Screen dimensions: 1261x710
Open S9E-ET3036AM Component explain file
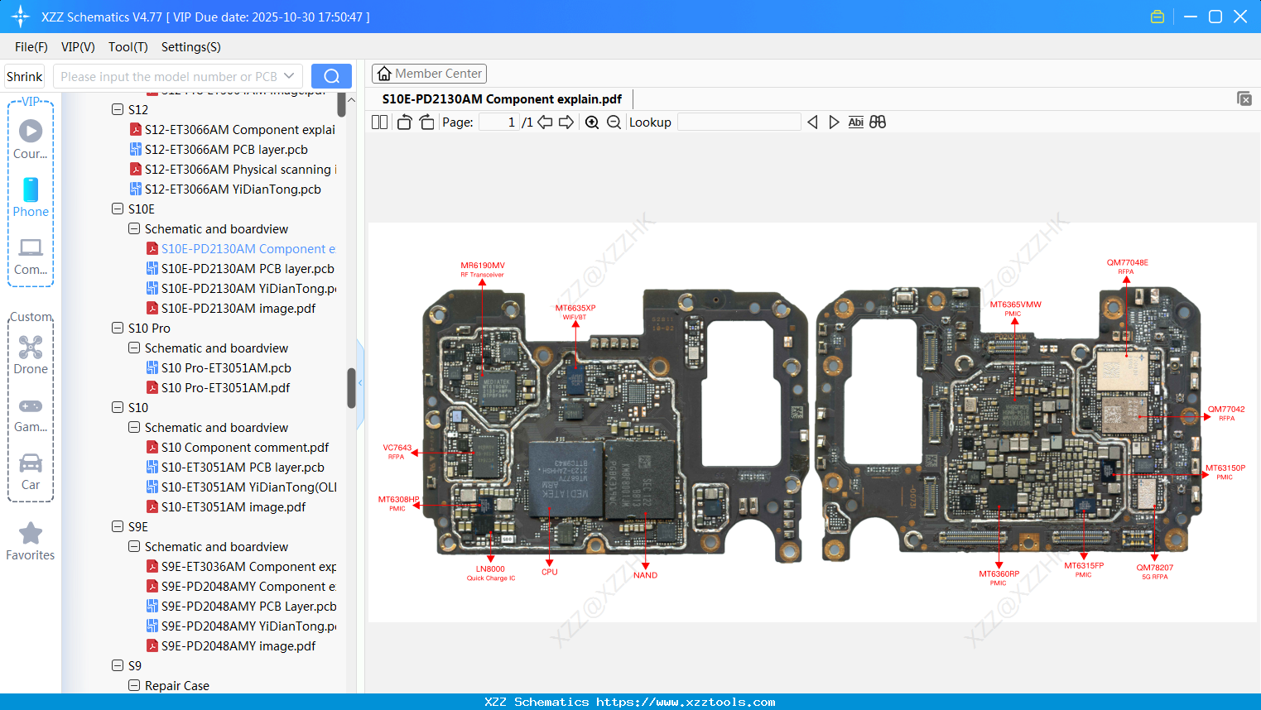pos(248,566)
